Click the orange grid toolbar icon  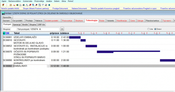pos(11,5)
